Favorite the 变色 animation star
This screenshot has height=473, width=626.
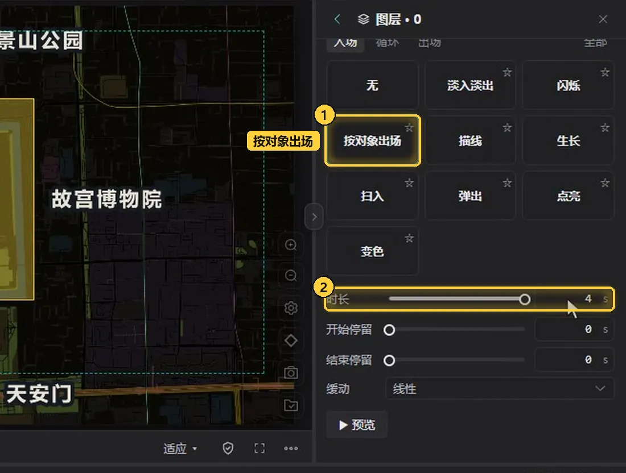tap(409, 238)
